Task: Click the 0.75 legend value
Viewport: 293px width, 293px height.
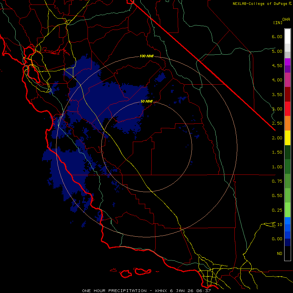Action: pos(277,181)
